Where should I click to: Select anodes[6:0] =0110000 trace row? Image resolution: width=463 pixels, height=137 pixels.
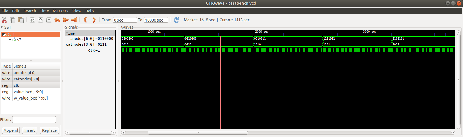click(90, 39)
